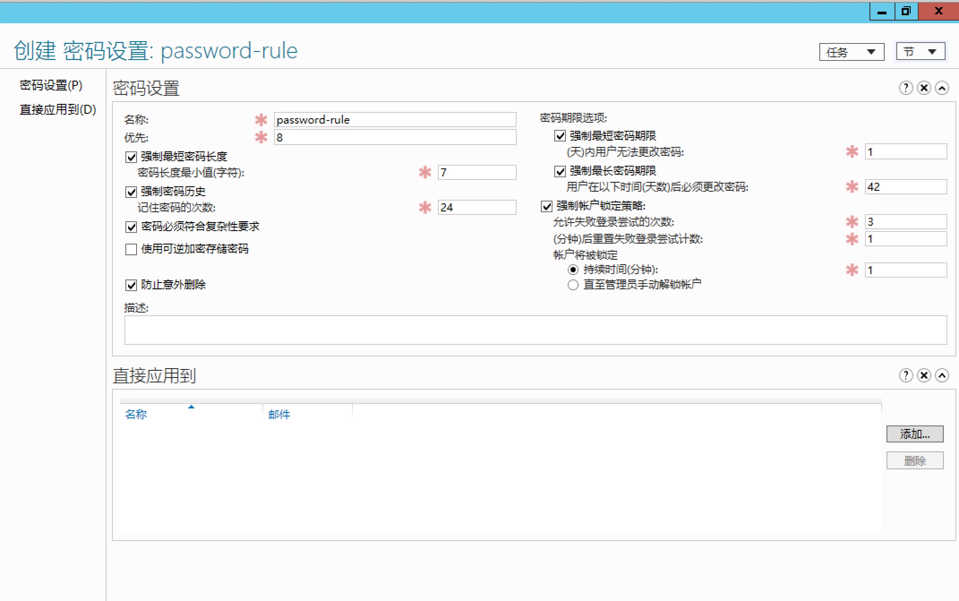
Task: Sort list by 名称 column header
Action: click(136, 414)
